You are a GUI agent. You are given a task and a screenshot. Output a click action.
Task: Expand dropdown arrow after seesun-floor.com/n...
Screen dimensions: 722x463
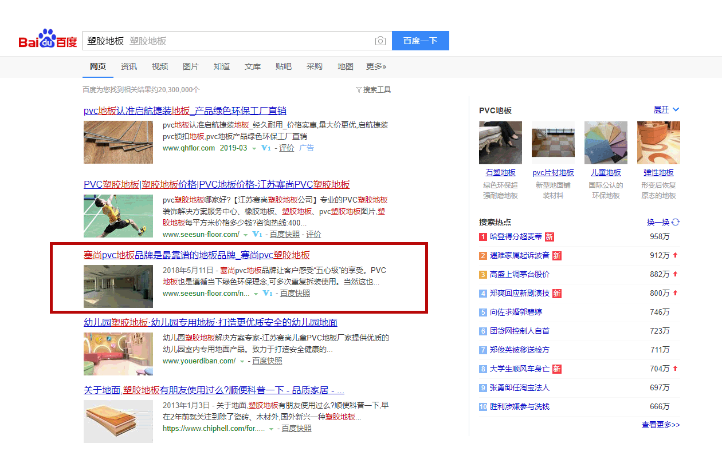(256, 294)
